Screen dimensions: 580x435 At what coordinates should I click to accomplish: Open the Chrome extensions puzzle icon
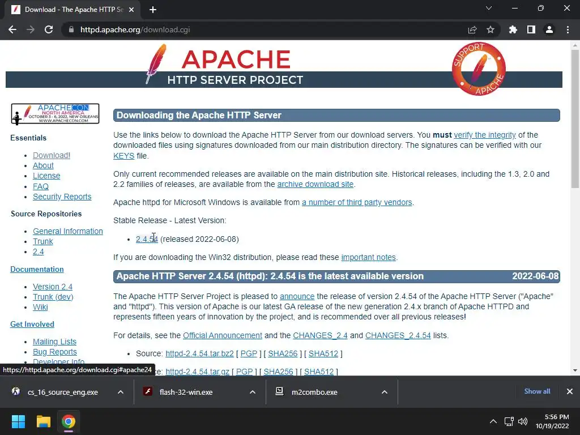[x=513, y=29]
